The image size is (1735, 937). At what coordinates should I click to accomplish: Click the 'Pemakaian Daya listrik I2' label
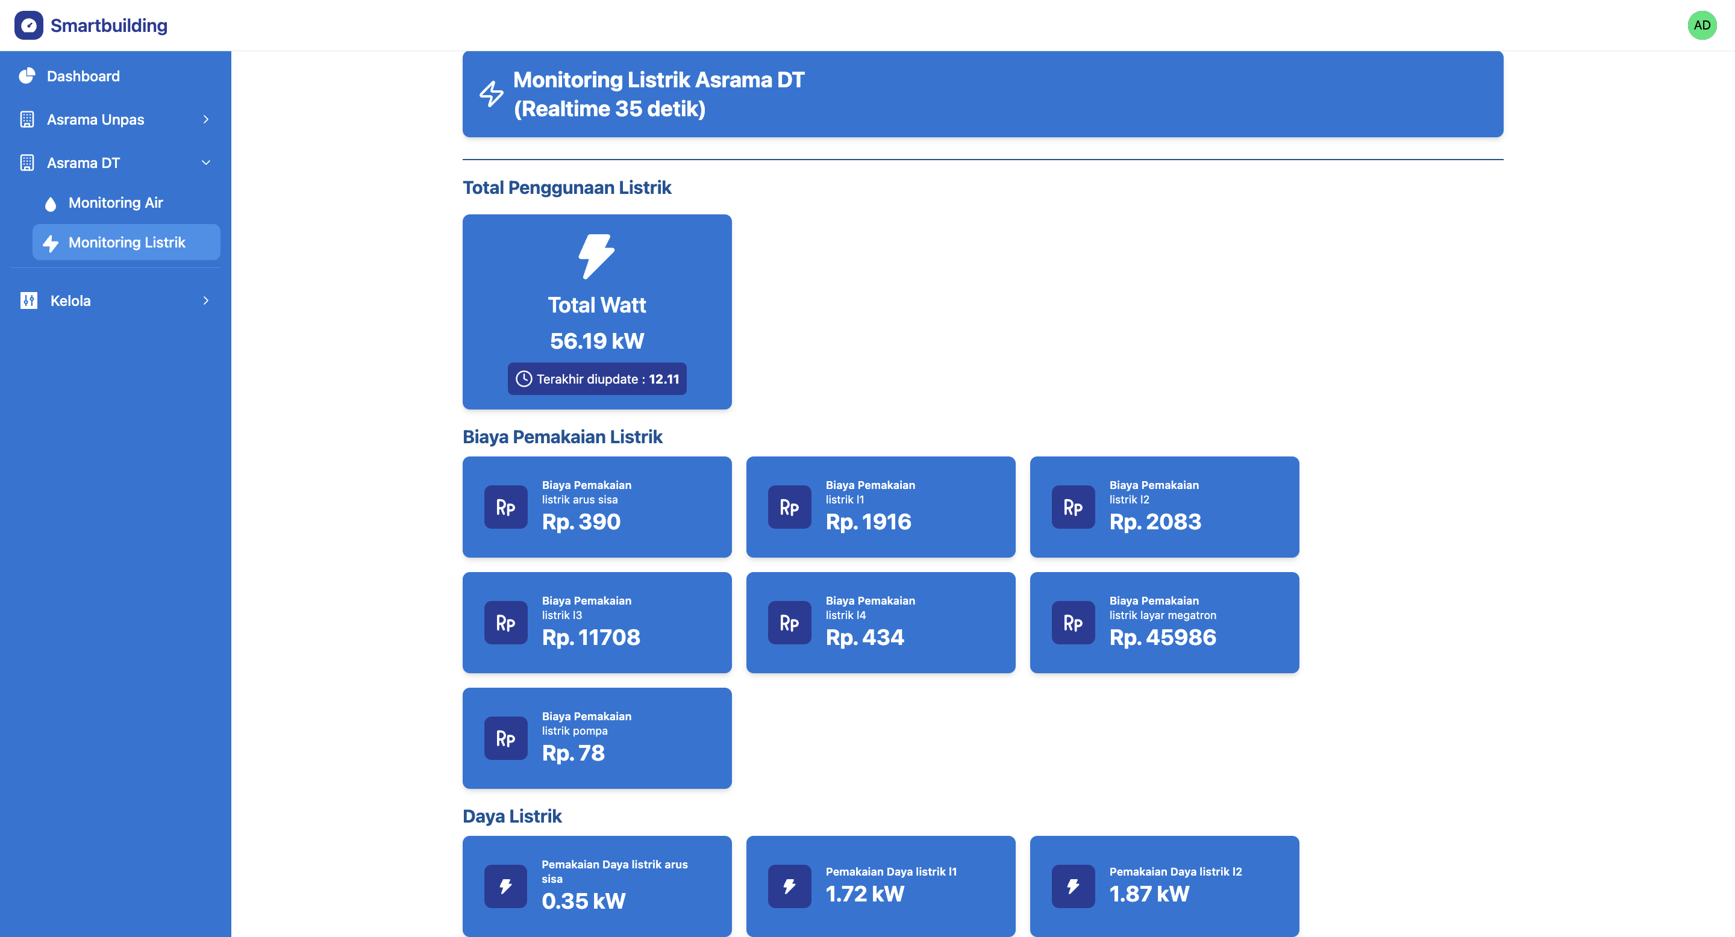coord(1175,872)
